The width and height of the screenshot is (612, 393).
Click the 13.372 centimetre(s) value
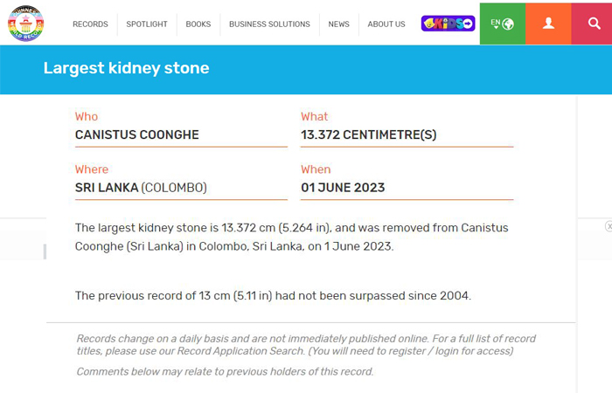pos(368,135)
